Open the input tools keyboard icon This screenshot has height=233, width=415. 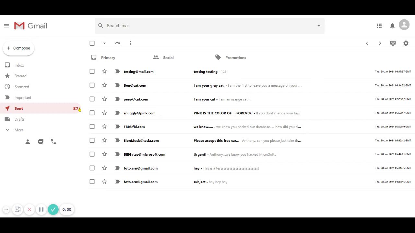pos(393,43)
